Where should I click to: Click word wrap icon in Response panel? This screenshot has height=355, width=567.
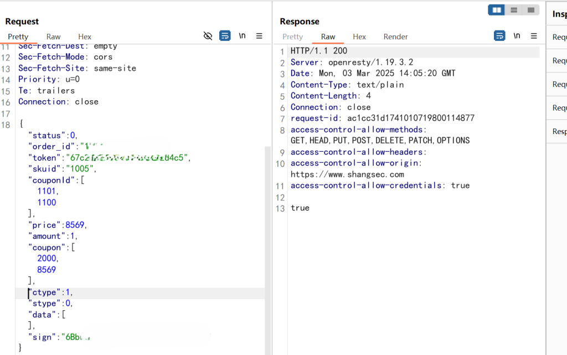coord(499,36)
